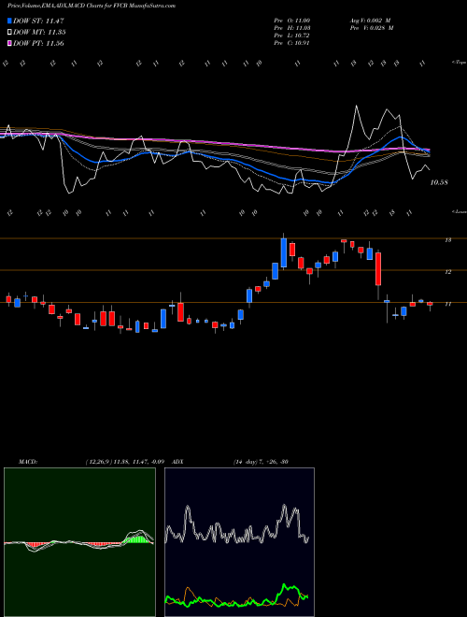Open the green MACD indicator chart panel
Viewport: 467px width, 617px height.
tap(79, 542)
